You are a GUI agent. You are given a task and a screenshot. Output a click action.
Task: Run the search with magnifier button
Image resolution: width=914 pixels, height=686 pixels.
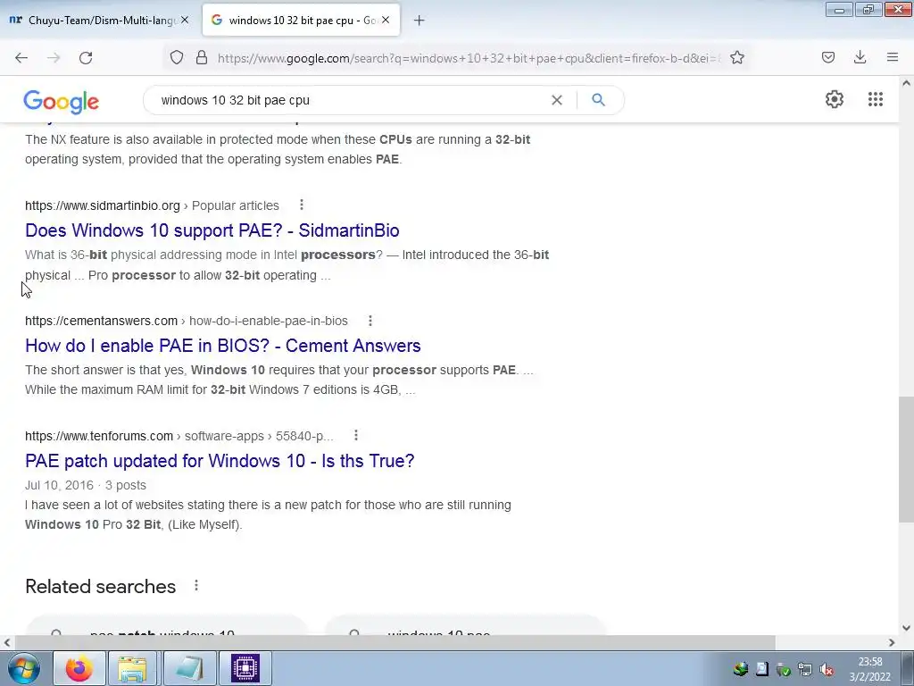pos(598,100)
